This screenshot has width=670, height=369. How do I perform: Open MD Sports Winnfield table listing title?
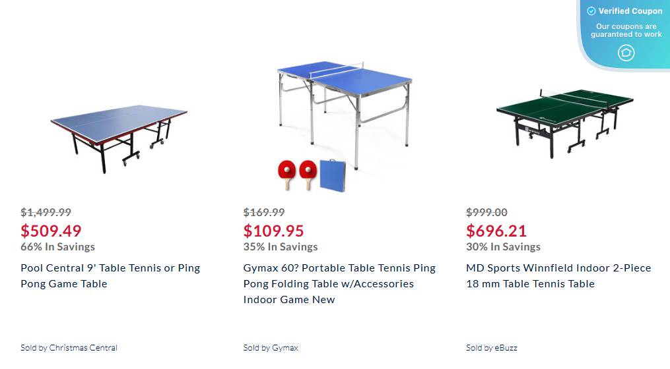point(558,275)
